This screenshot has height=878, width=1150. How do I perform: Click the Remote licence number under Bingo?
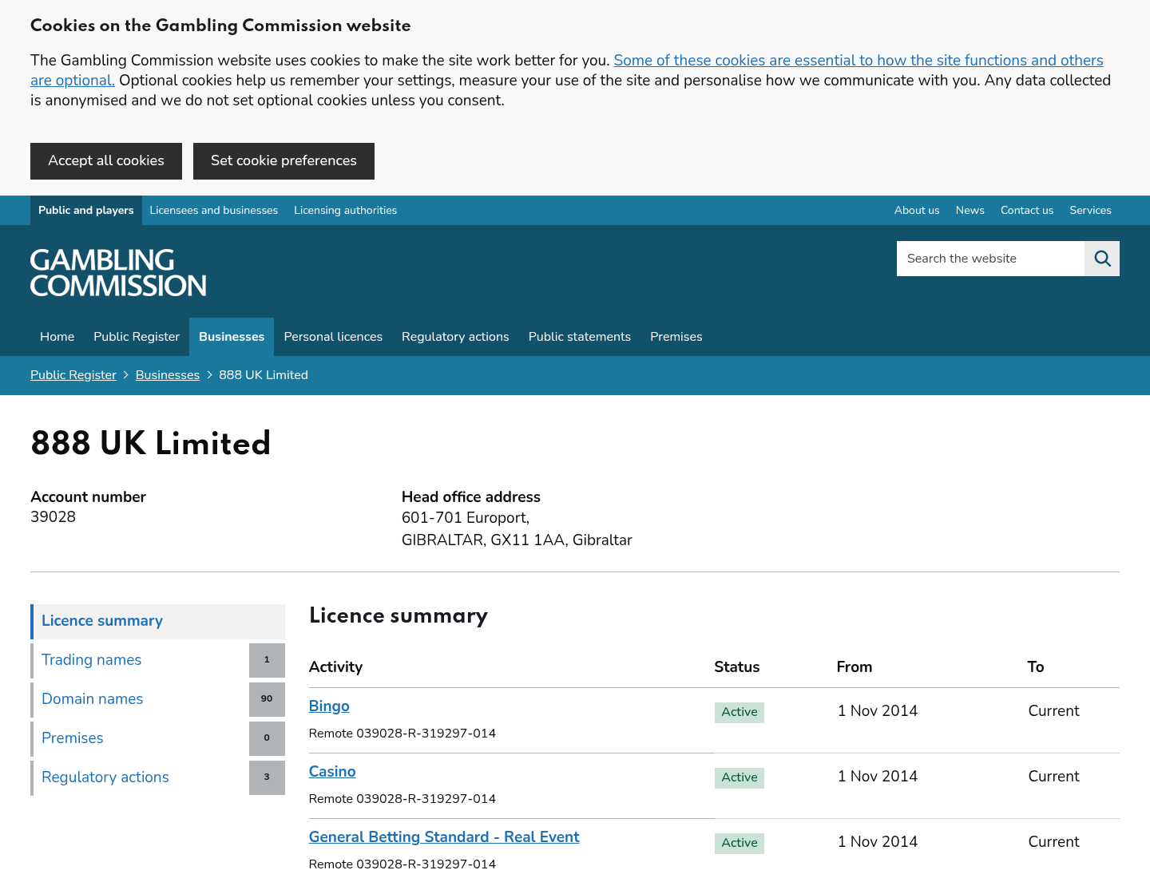click(402, 734)
